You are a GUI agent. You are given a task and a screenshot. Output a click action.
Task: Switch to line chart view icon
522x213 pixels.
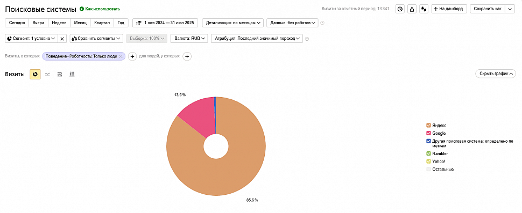point(47,75)
